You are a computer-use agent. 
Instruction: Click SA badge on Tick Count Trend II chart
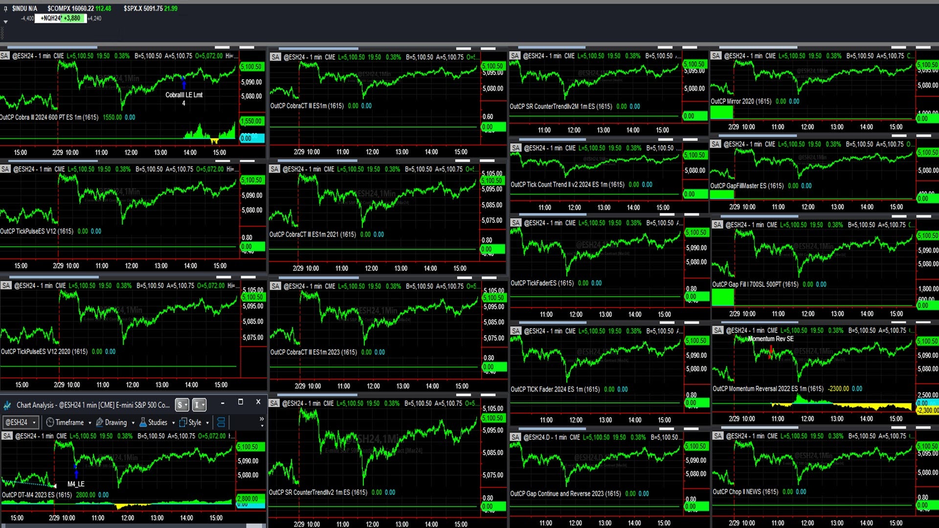(516, 148)
